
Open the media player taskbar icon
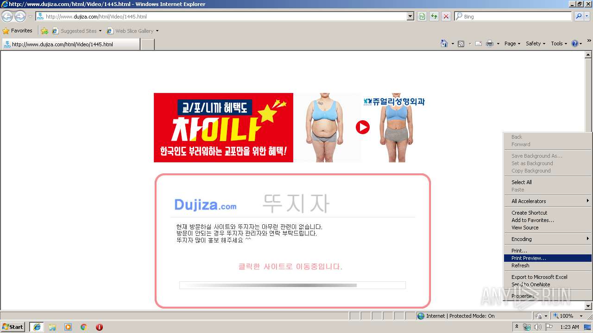click(x=68, y=327)
